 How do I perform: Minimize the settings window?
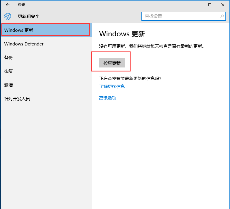coord(197,5)
